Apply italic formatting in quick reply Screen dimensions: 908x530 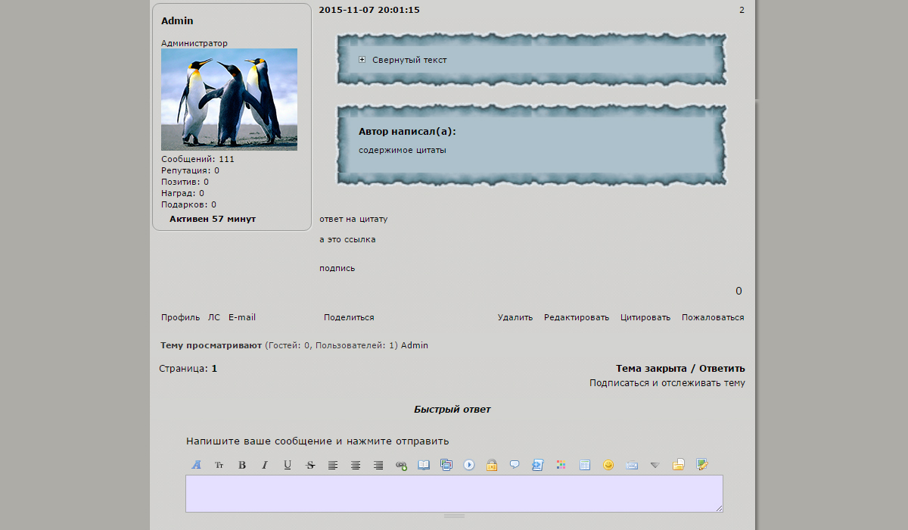coord(265,465)
